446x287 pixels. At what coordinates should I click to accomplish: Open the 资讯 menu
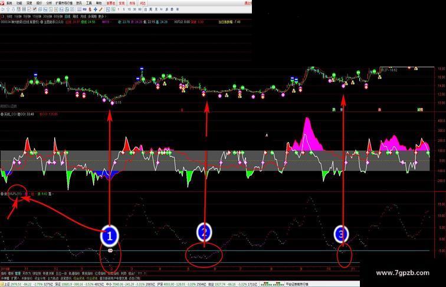pyautogui.click(x=79, y=3)
